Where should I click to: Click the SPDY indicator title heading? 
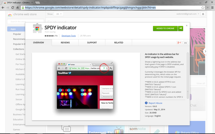click(60, 28)
